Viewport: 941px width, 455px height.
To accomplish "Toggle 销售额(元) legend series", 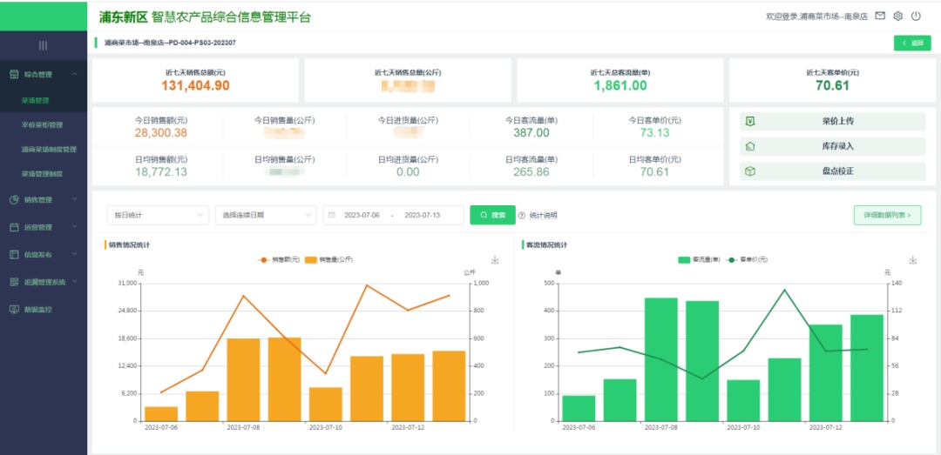I will pos(280,259).
